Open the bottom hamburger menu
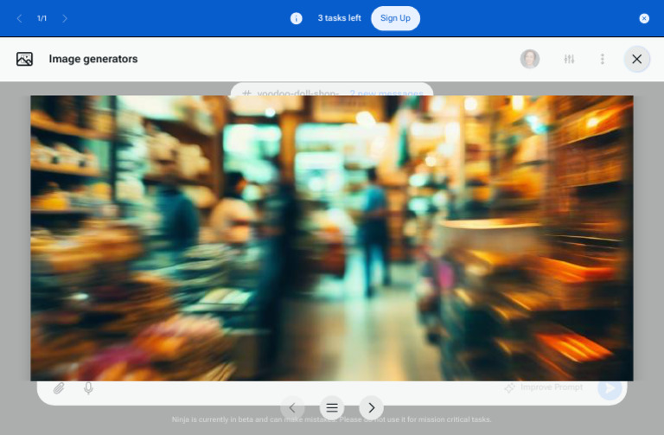 coord(332,407)
